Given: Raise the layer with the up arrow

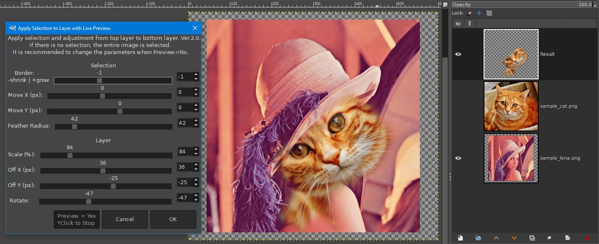Looking at the screenshot, I should coord(496,238).
